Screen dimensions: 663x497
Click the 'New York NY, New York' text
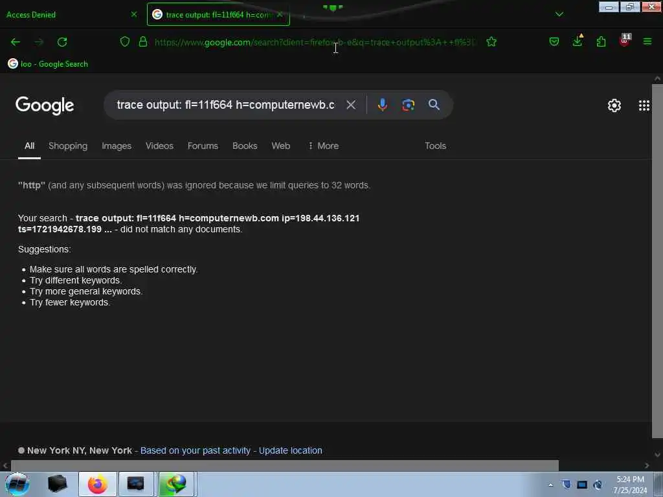point(80,450)
